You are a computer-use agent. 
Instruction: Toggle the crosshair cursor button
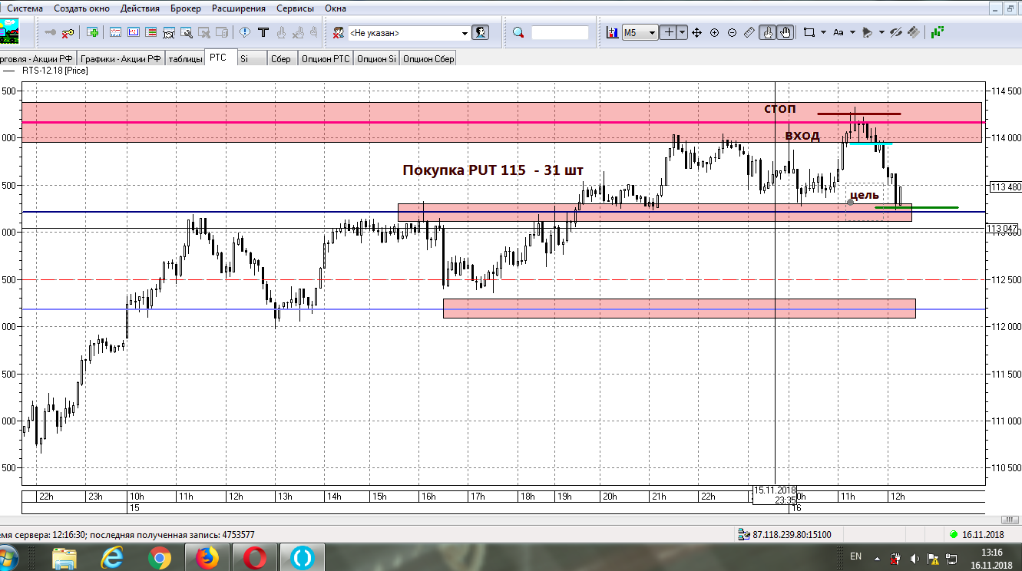pyautogui.click(x=668, y=33)
